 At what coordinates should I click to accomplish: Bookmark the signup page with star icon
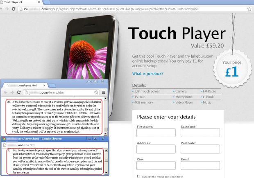[249, 9]
